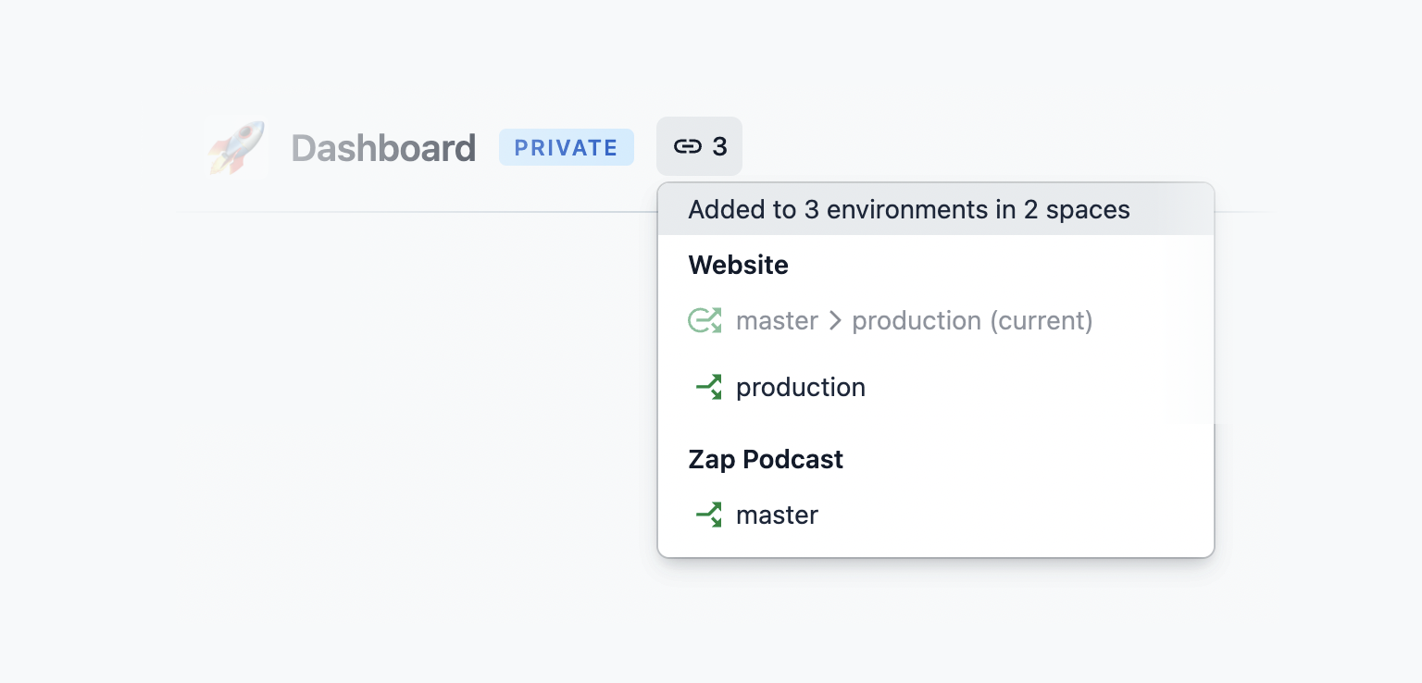Screen dimensions: 1422x683
Task: Click the alias icon before master > production
Action: (x=705, y=321)
